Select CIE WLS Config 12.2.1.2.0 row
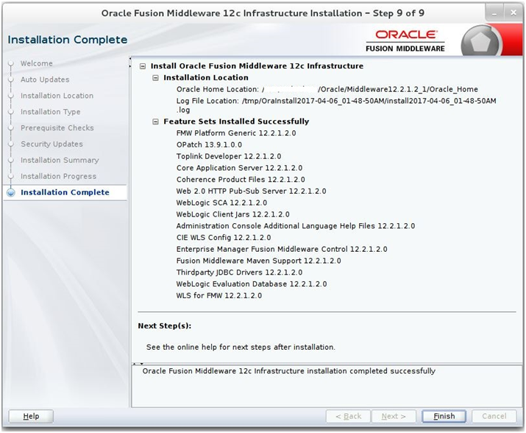The image size is (526, 433). (x=224, y=238)
